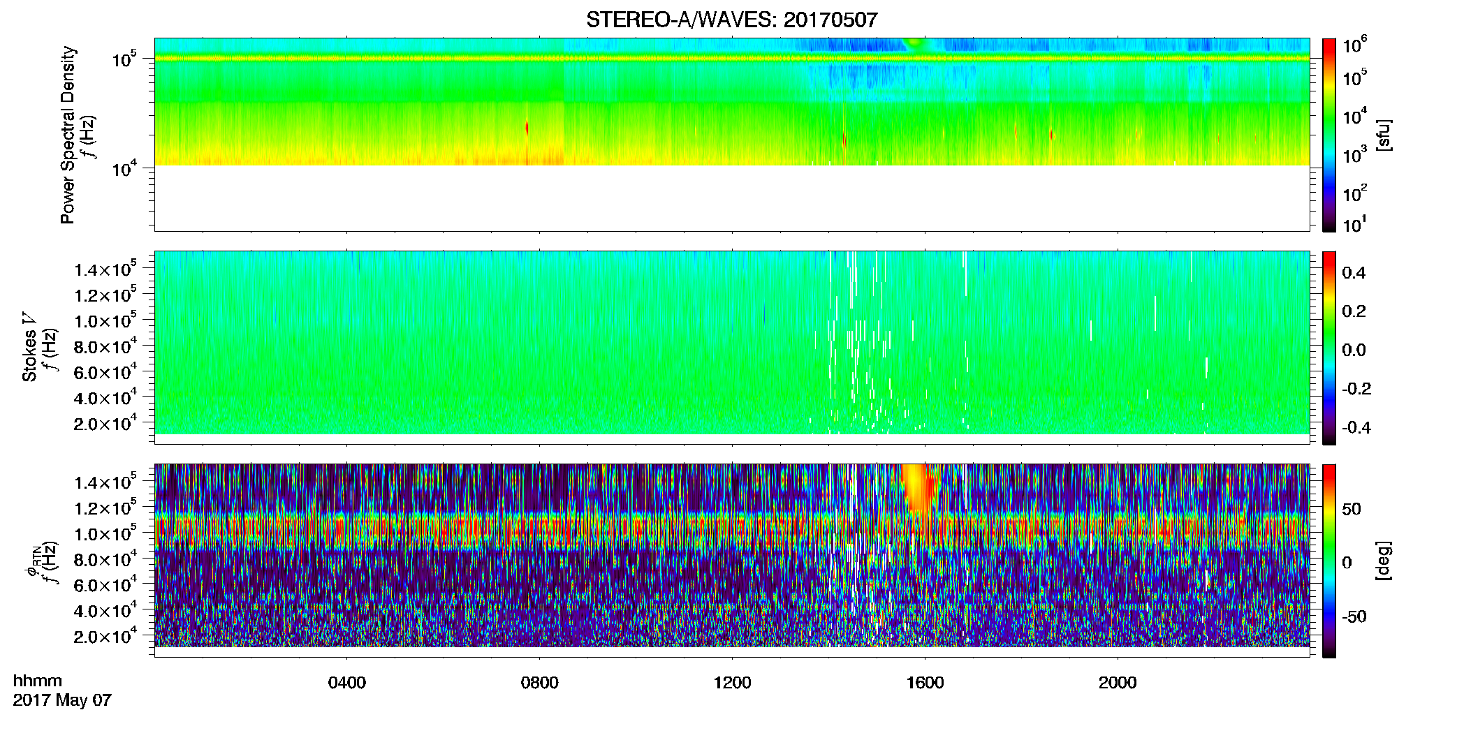Click the 1.4×10^5 tick in Stokes panel
The image size is (1464, 754).
pos(105,269)
